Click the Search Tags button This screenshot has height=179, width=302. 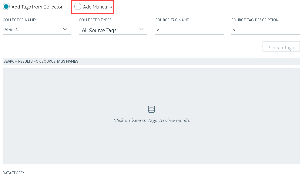pyautogui.click(x=281, y=47)
